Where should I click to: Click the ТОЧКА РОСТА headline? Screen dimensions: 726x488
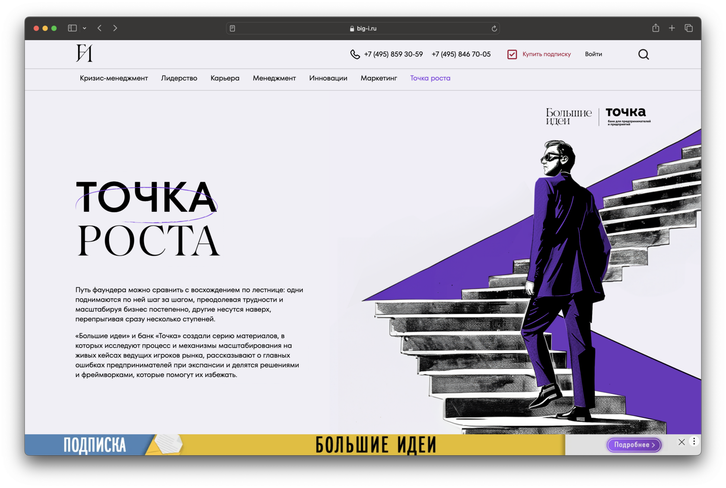[148, 219]
